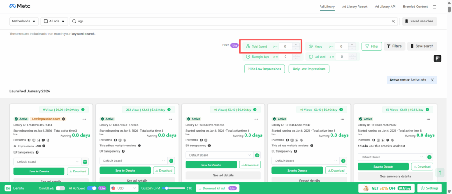The width and height of the screenshot is (452, 194).
Task: Open green arrow beside 9 Views spend badge
Action: click(x=83, y=110)
